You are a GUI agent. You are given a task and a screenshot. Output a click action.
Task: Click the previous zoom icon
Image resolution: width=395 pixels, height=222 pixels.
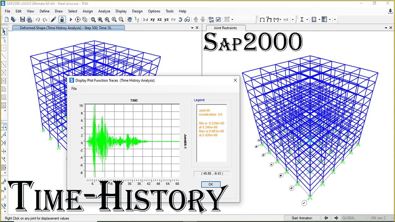(x=107, y=19)
